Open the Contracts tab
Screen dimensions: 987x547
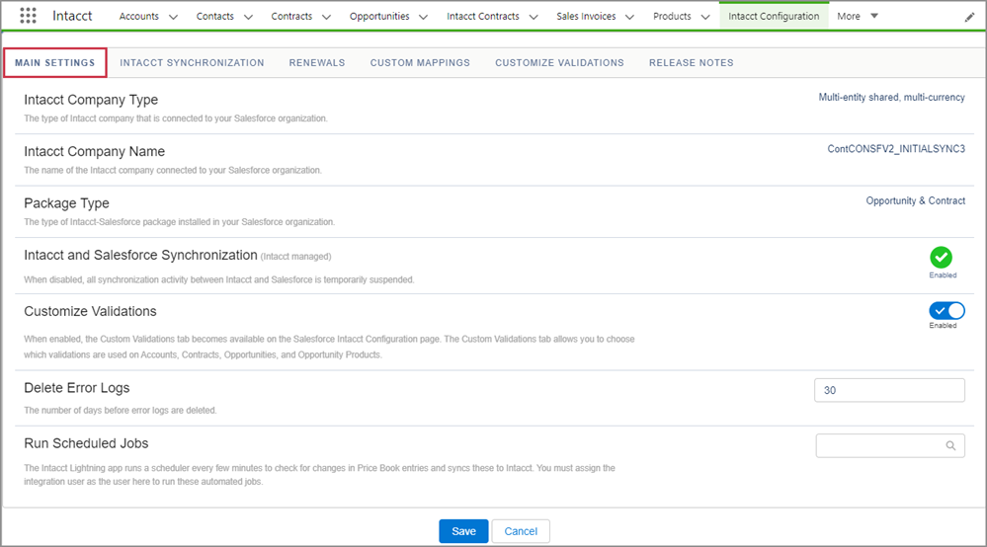coord(291,17)
